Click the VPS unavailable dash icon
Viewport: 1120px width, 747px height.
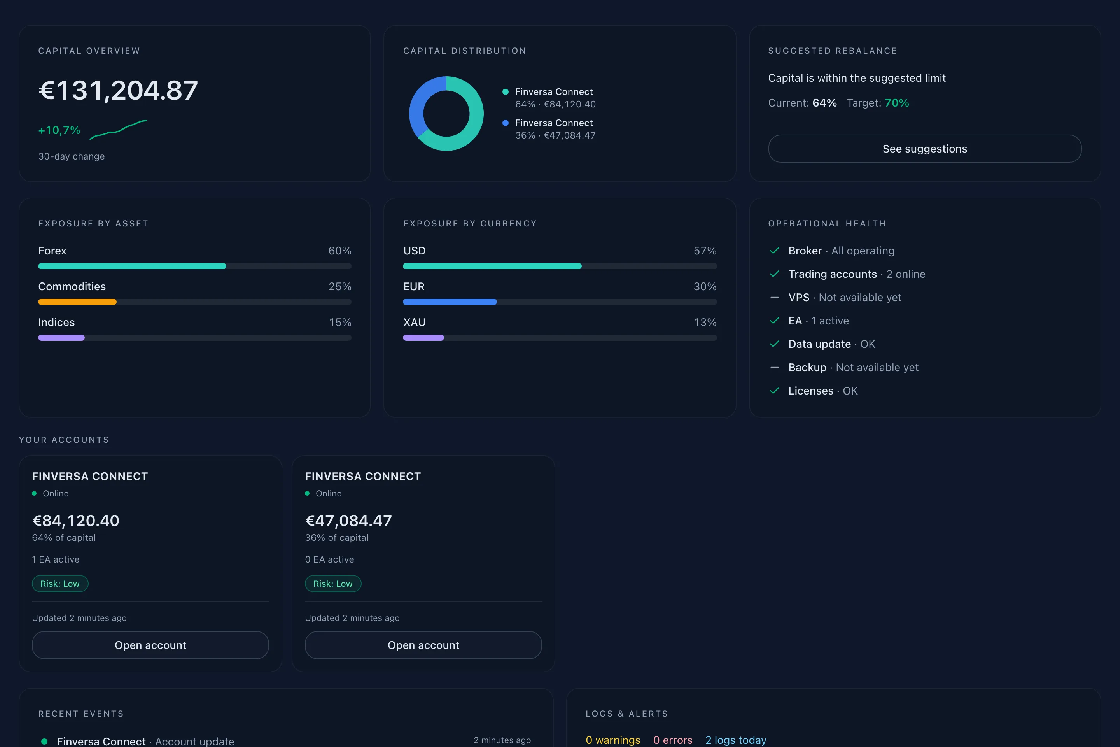tap(774, 297)
